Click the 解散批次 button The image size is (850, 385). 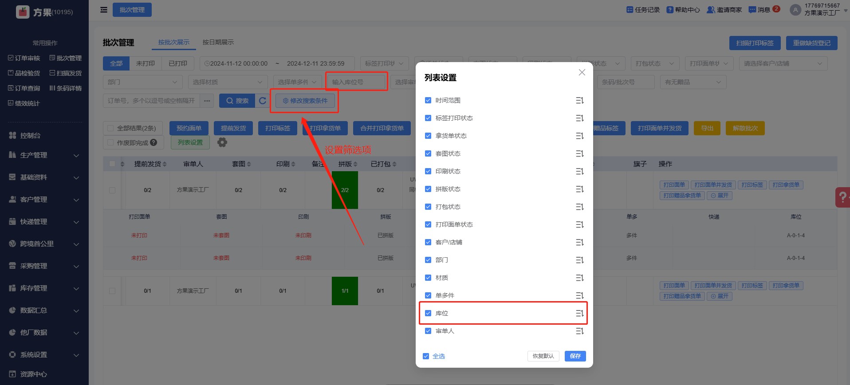click(x=745, y=128)
